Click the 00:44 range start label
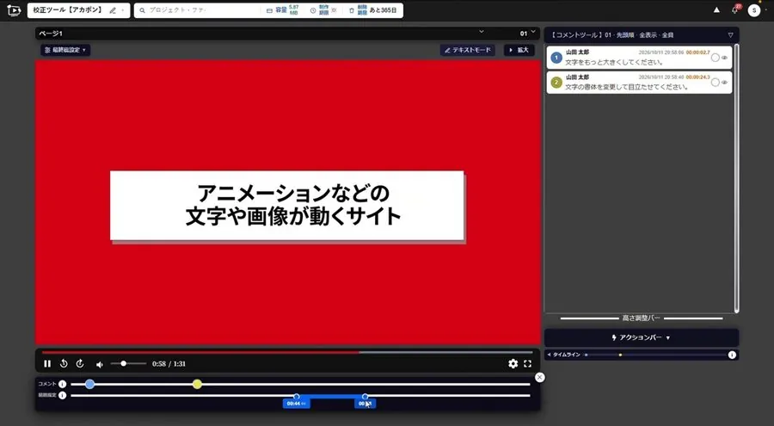The image size is (774, 426). point(296,404)
